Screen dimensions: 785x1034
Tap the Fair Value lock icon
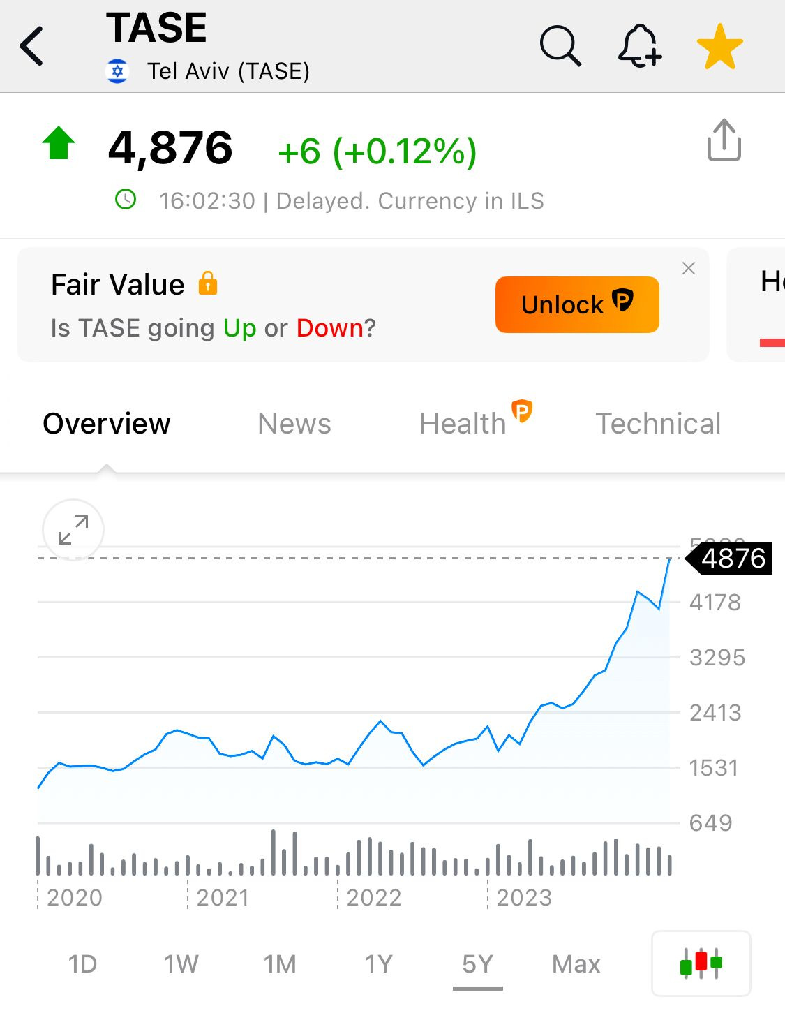coord(208,283)
